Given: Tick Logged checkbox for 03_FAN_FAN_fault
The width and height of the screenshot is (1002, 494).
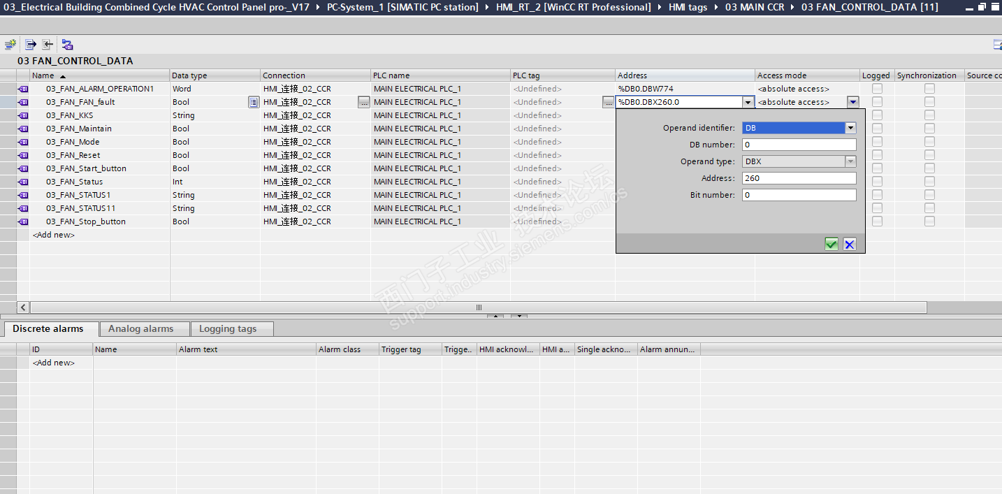Looking at the screenshot, I should [x=877, y=102].
